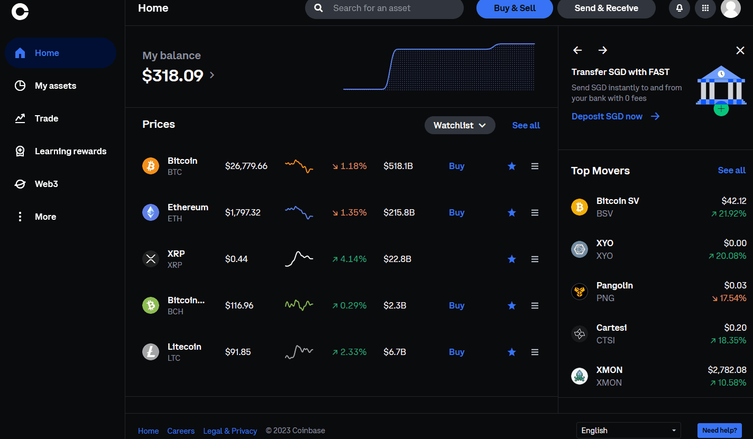
Task: Click the balance history chart
Action: pos(439,67)
